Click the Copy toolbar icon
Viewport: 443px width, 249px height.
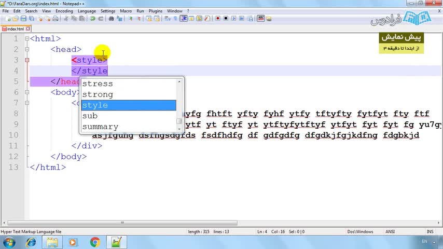click(74, 19)
